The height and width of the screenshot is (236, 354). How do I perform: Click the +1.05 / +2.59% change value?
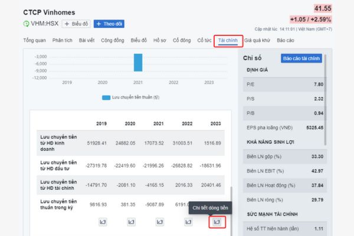click(311, 19)
